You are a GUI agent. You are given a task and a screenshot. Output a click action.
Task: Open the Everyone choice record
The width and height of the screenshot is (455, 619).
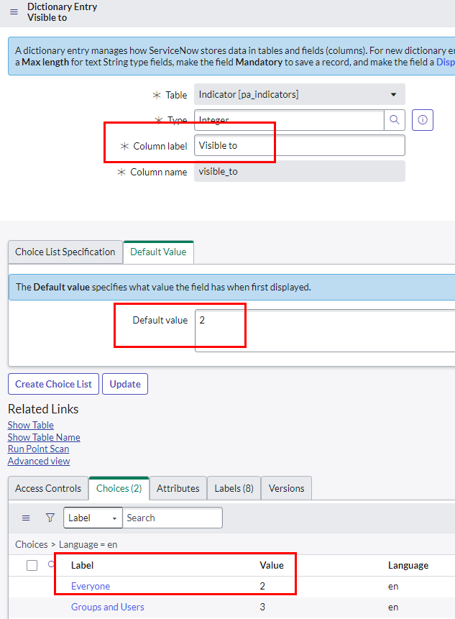pyautogui.click(x=91, y=587)
